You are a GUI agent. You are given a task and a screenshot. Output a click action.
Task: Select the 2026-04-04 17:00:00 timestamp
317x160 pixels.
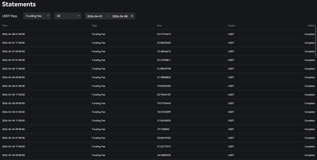(x=13, y=121)
